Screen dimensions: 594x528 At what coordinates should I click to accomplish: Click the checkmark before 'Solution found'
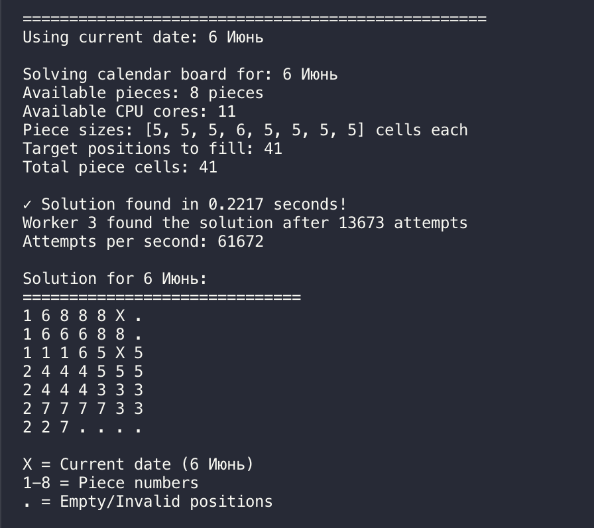pos(27,205)
